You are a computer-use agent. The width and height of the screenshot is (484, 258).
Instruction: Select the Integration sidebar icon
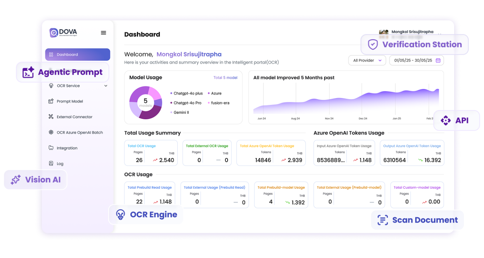tap(51, 147)
